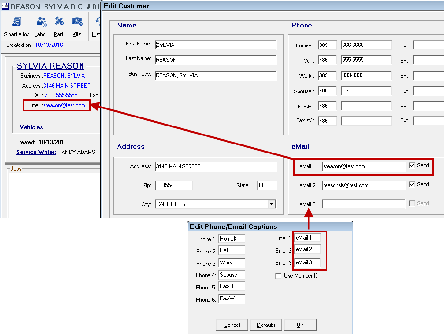Restore caption Defaults
Image resolution: width=444 pixels, height=334 pixels.
coord(266,325)
